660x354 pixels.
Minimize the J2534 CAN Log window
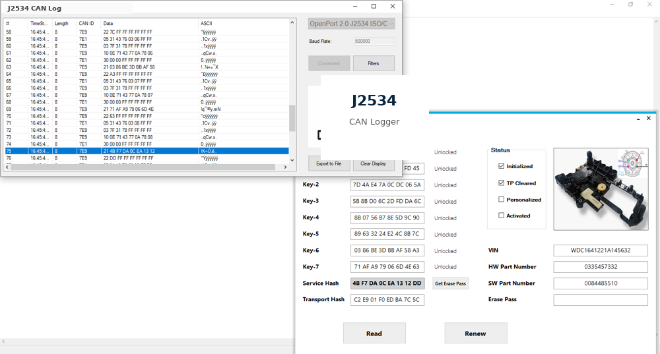355,7
